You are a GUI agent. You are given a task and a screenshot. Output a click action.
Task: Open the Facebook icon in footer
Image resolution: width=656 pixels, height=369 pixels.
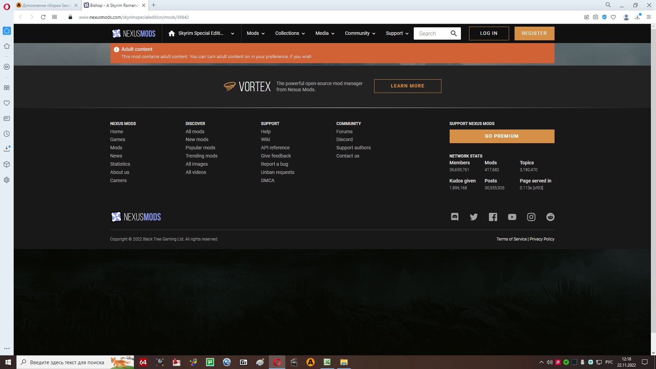[x=493, y=217]
